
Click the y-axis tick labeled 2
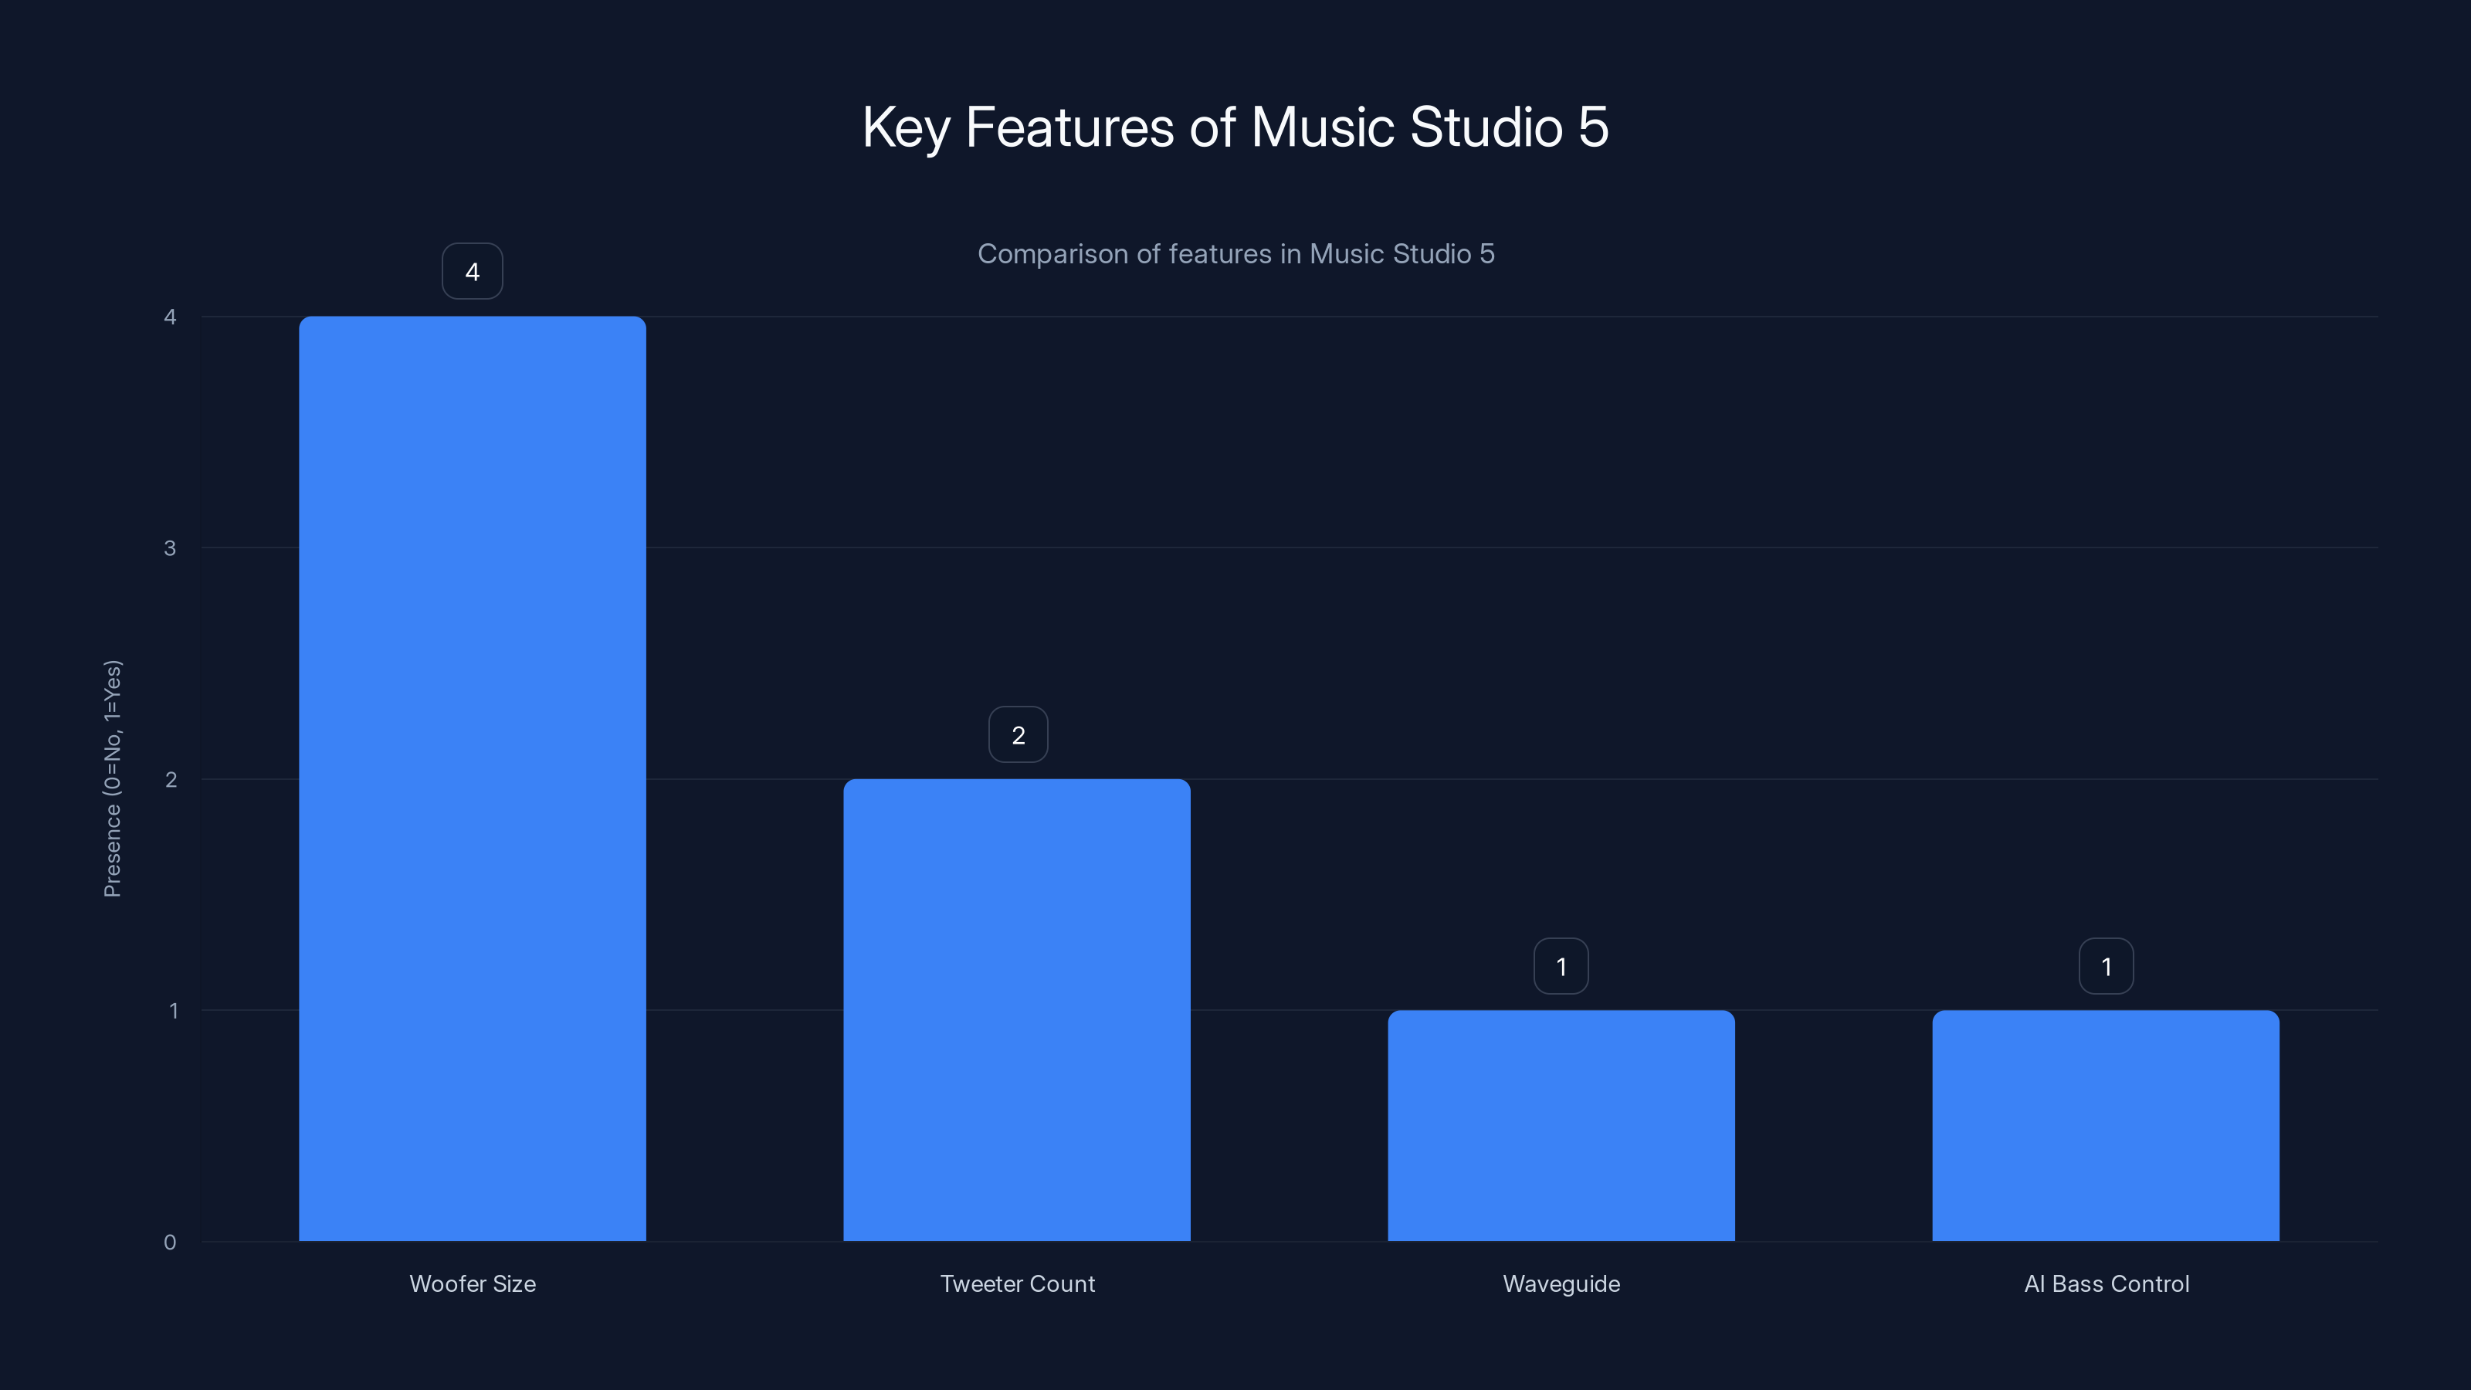[x=170, y=779]
